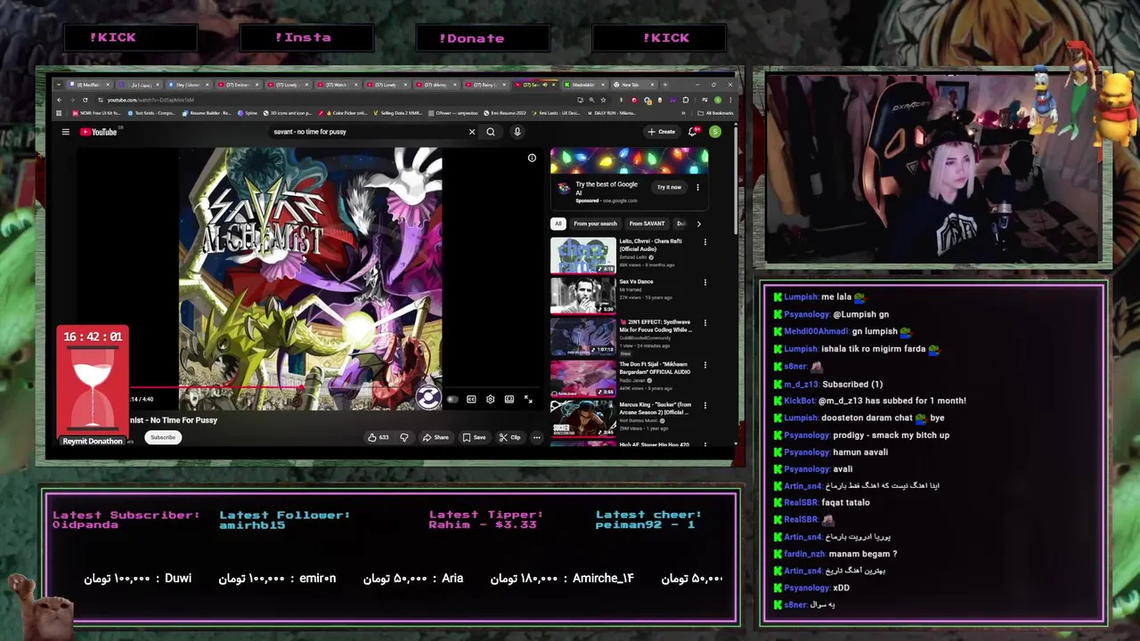Click the browser address bar URL

[x=151, y=100]
